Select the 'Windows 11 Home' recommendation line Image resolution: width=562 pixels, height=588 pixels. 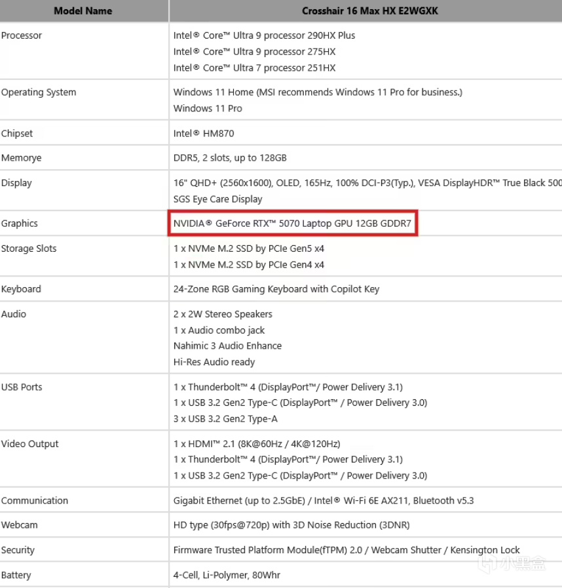[x=318, y=92]
